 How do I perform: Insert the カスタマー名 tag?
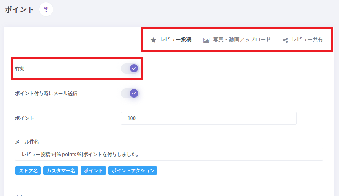click(61, 171)
